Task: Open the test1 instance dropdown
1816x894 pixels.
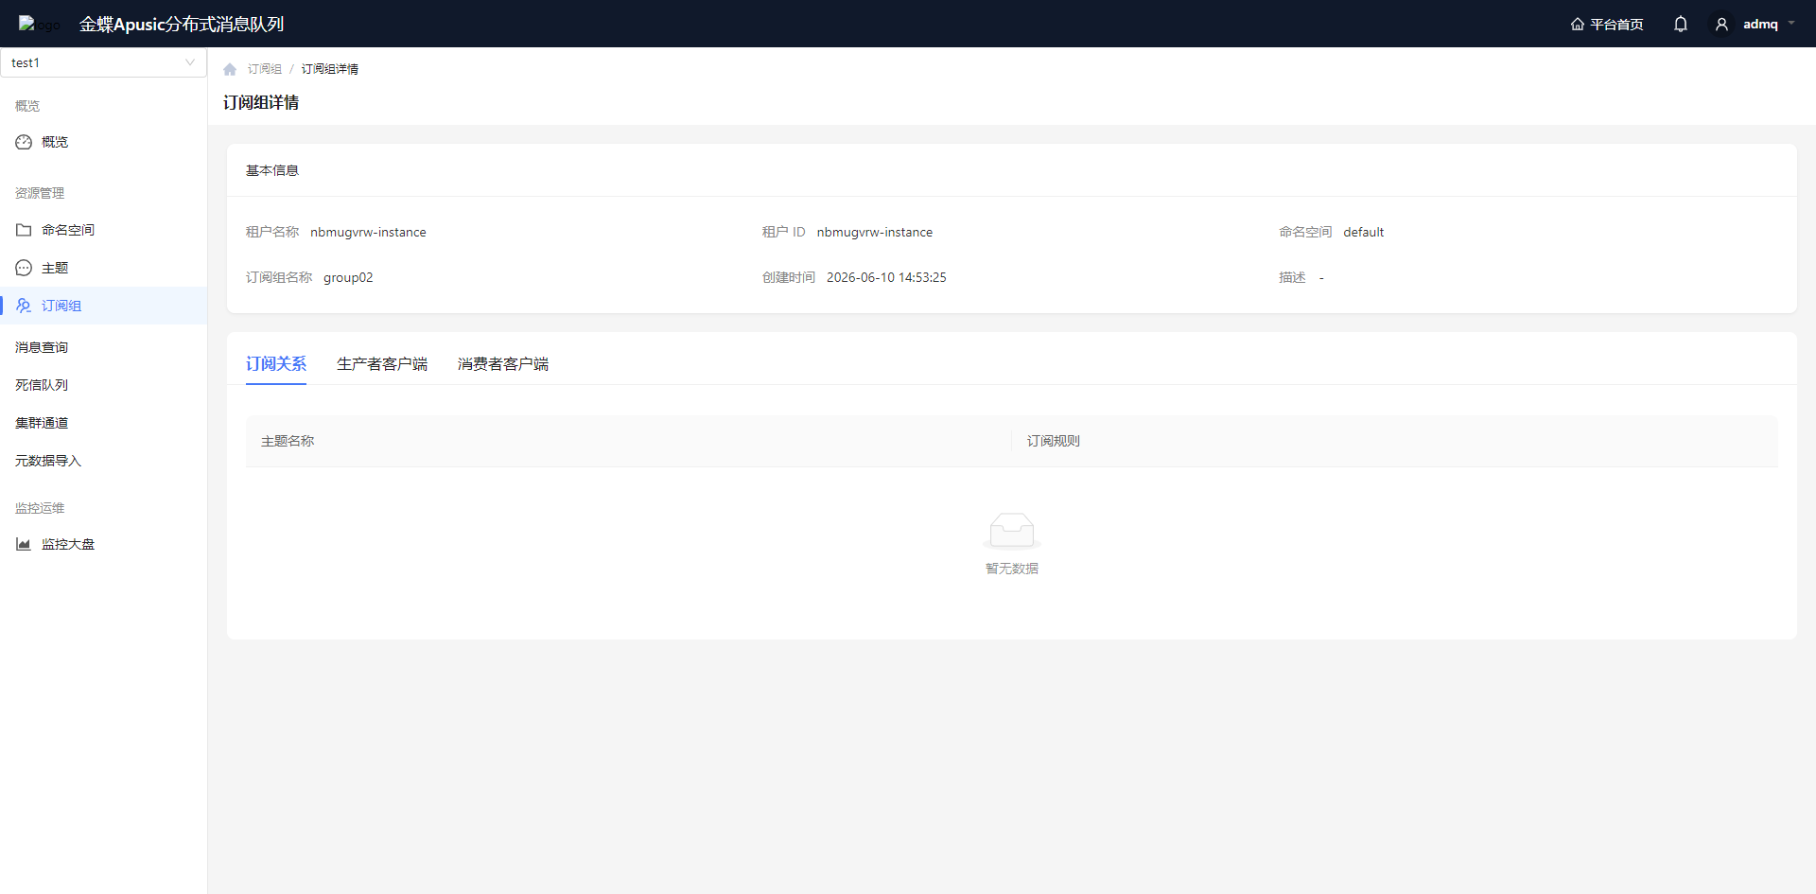Action: click(103, 62)
